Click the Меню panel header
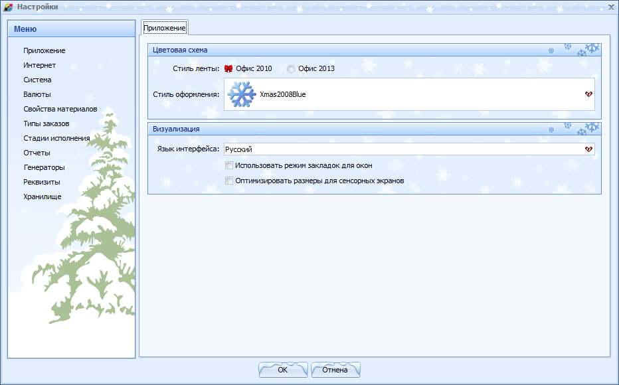 tap(72, 29)
